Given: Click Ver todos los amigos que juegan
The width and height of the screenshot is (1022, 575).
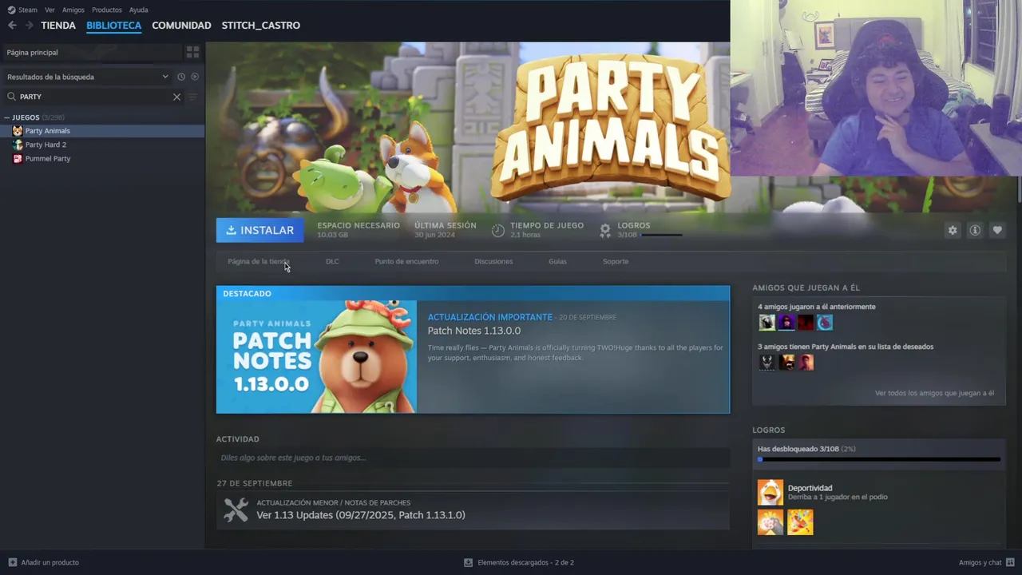Looking at the screenshot, I should click(x=934, y=393).
